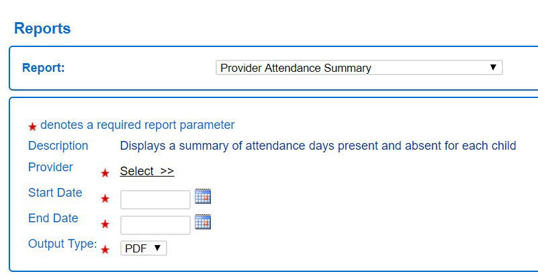
Task: Click the red star beside Output Type
Action: pos(105,250)
